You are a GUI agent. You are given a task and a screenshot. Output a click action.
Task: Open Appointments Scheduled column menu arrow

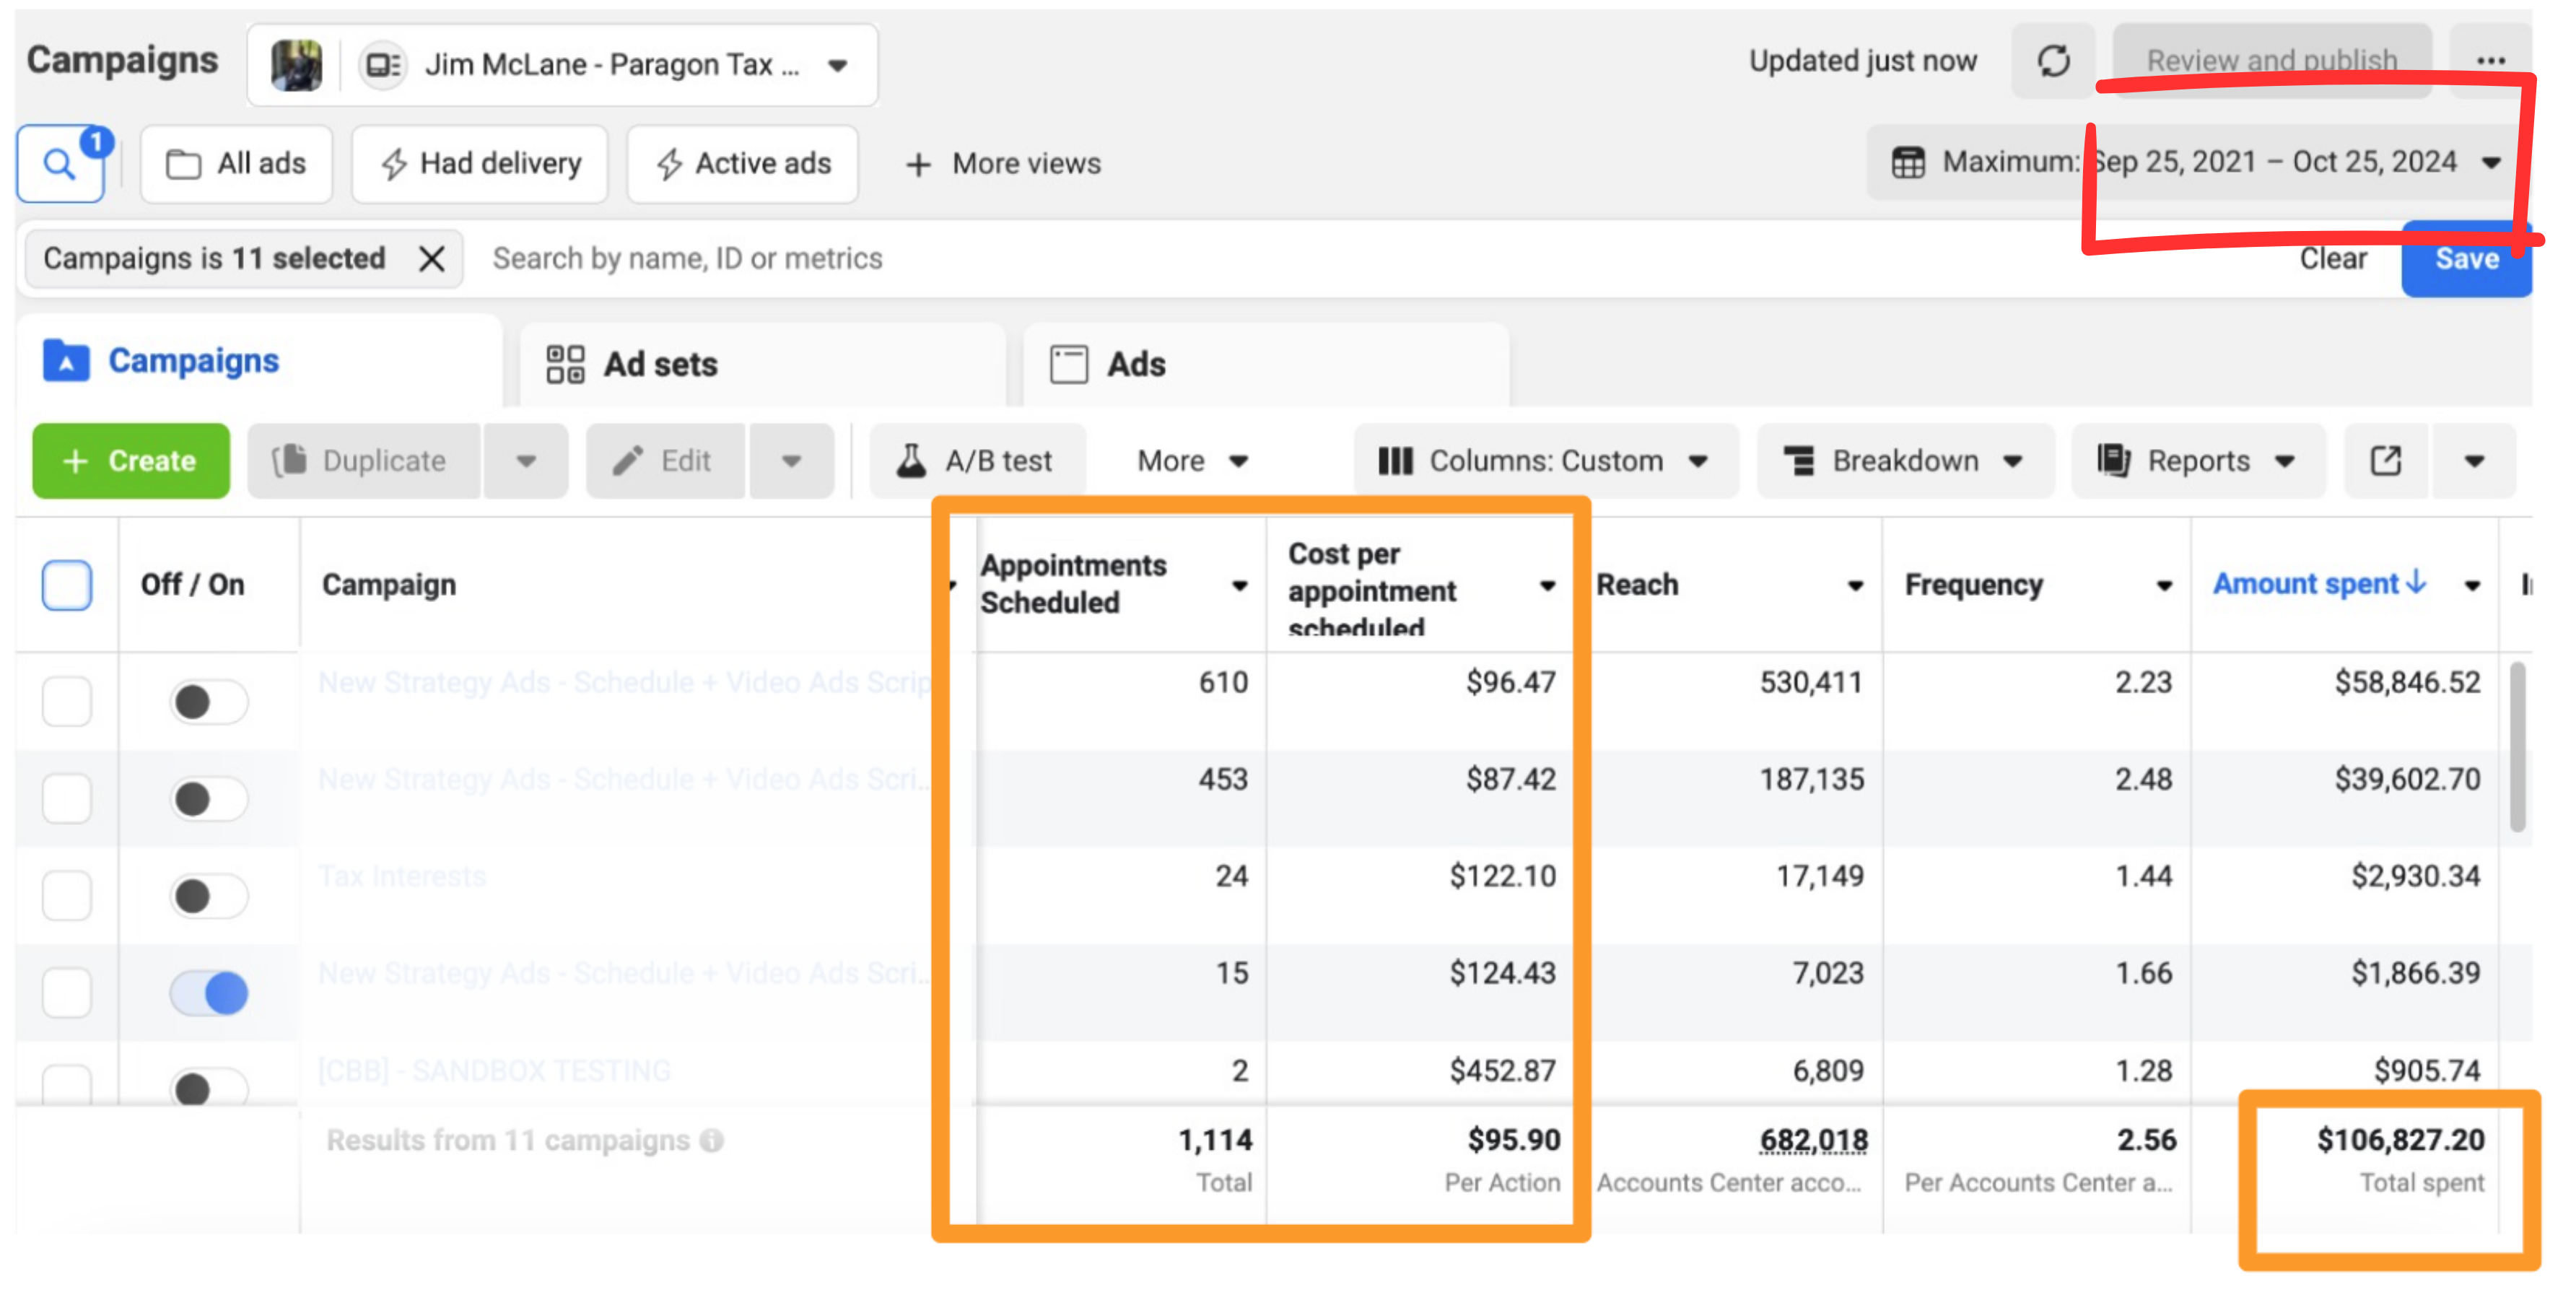pos(1239,586)
